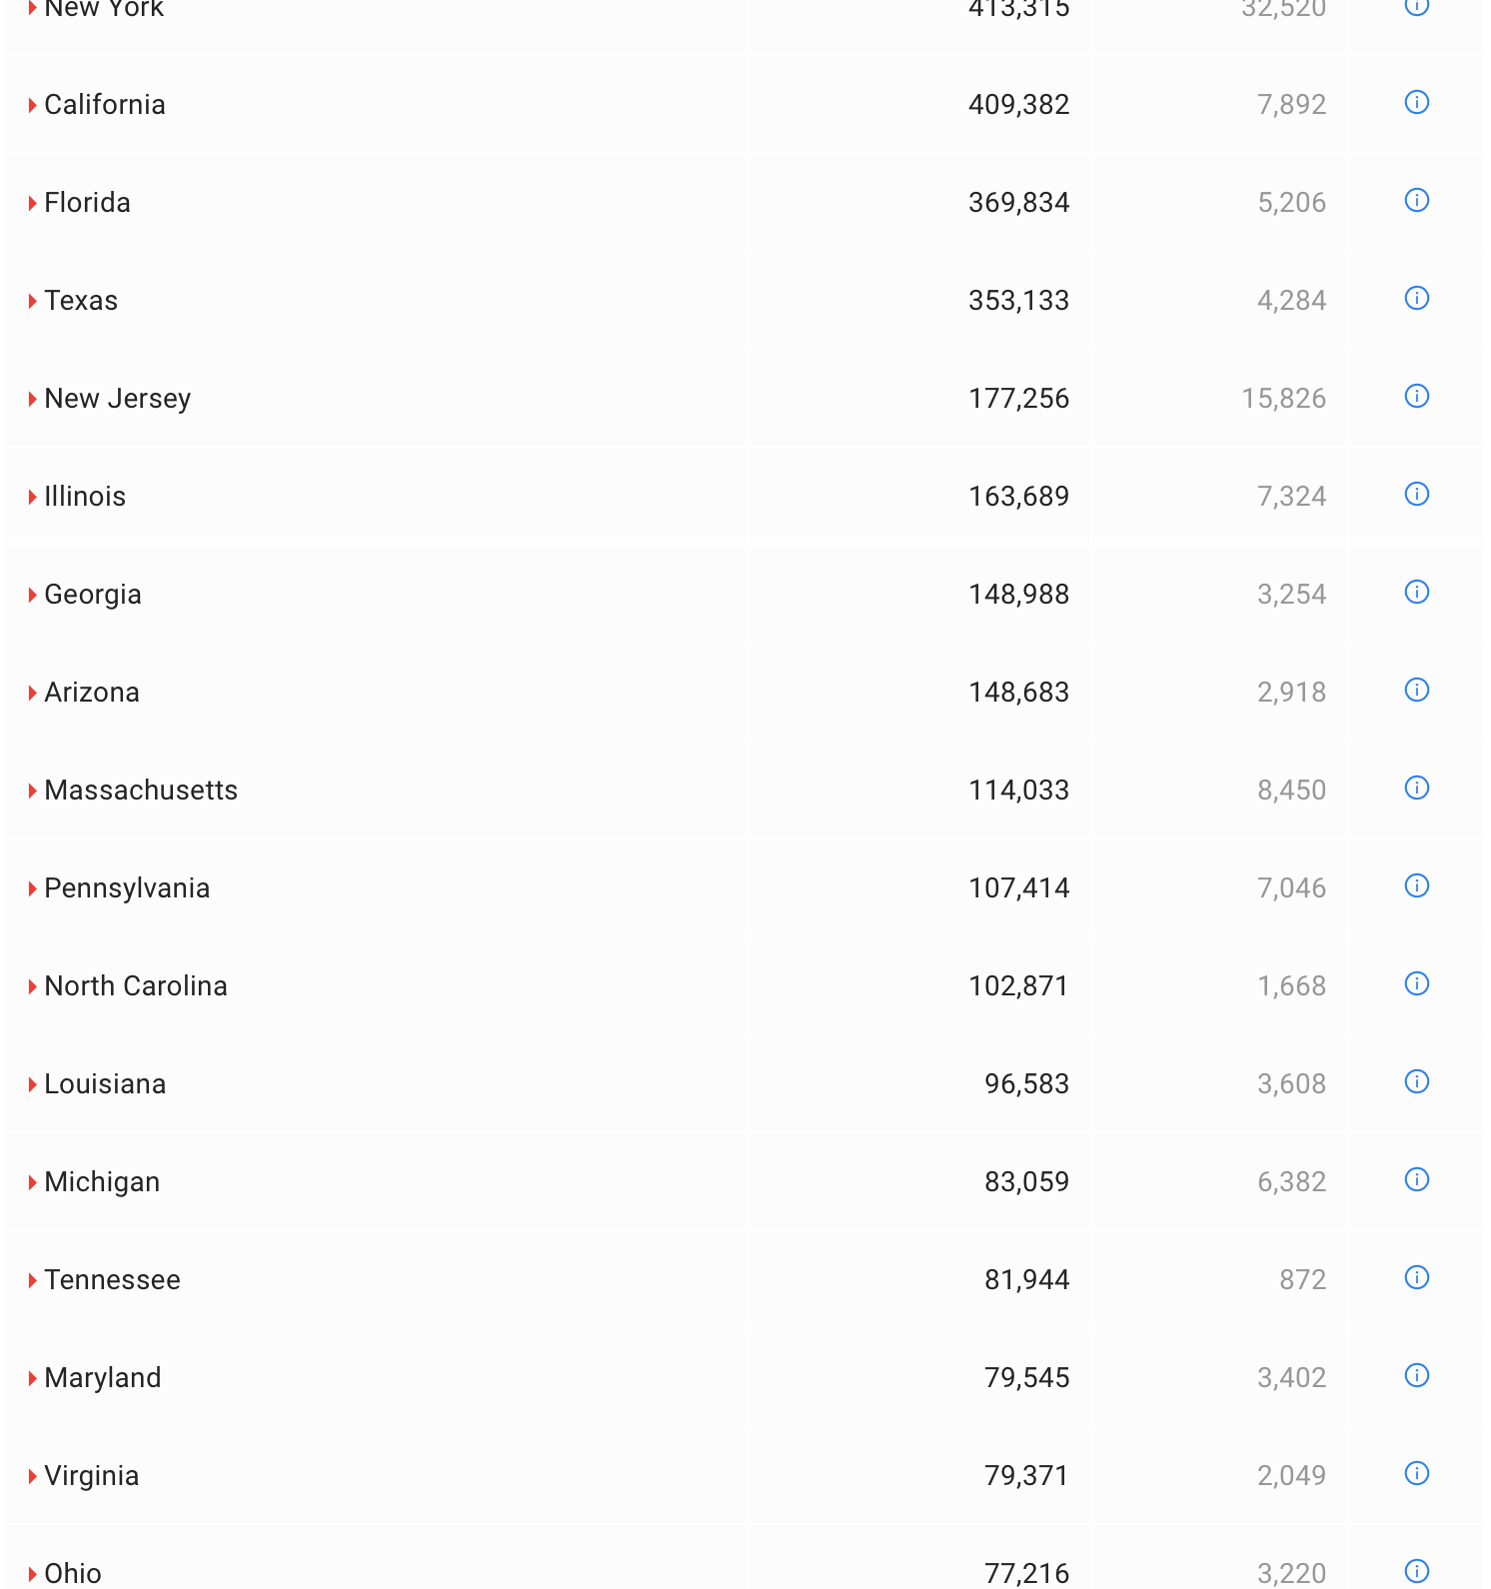Click the Michigan info icon
This screenshot has height=1589, width=1491.
[x=1416, y=1180]
